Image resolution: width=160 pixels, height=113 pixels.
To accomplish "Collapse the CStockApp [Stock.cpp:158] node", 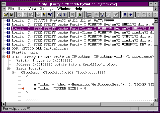I will tap(13, 72).
